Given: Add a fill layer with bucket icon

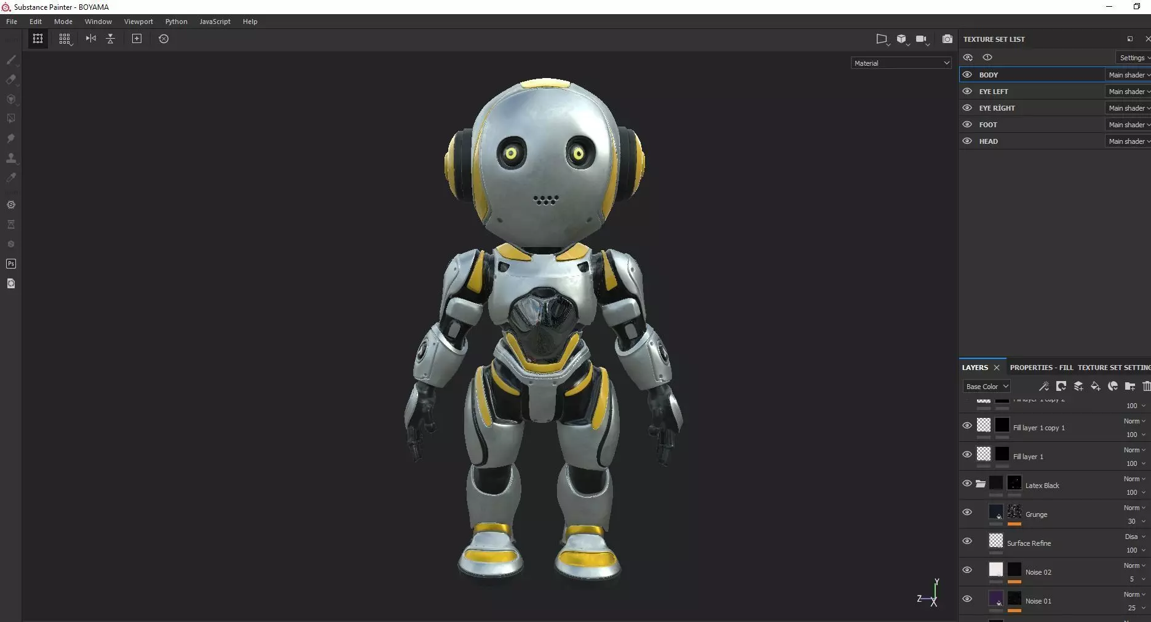Looking at the screenshot, I should (1096, 386).
